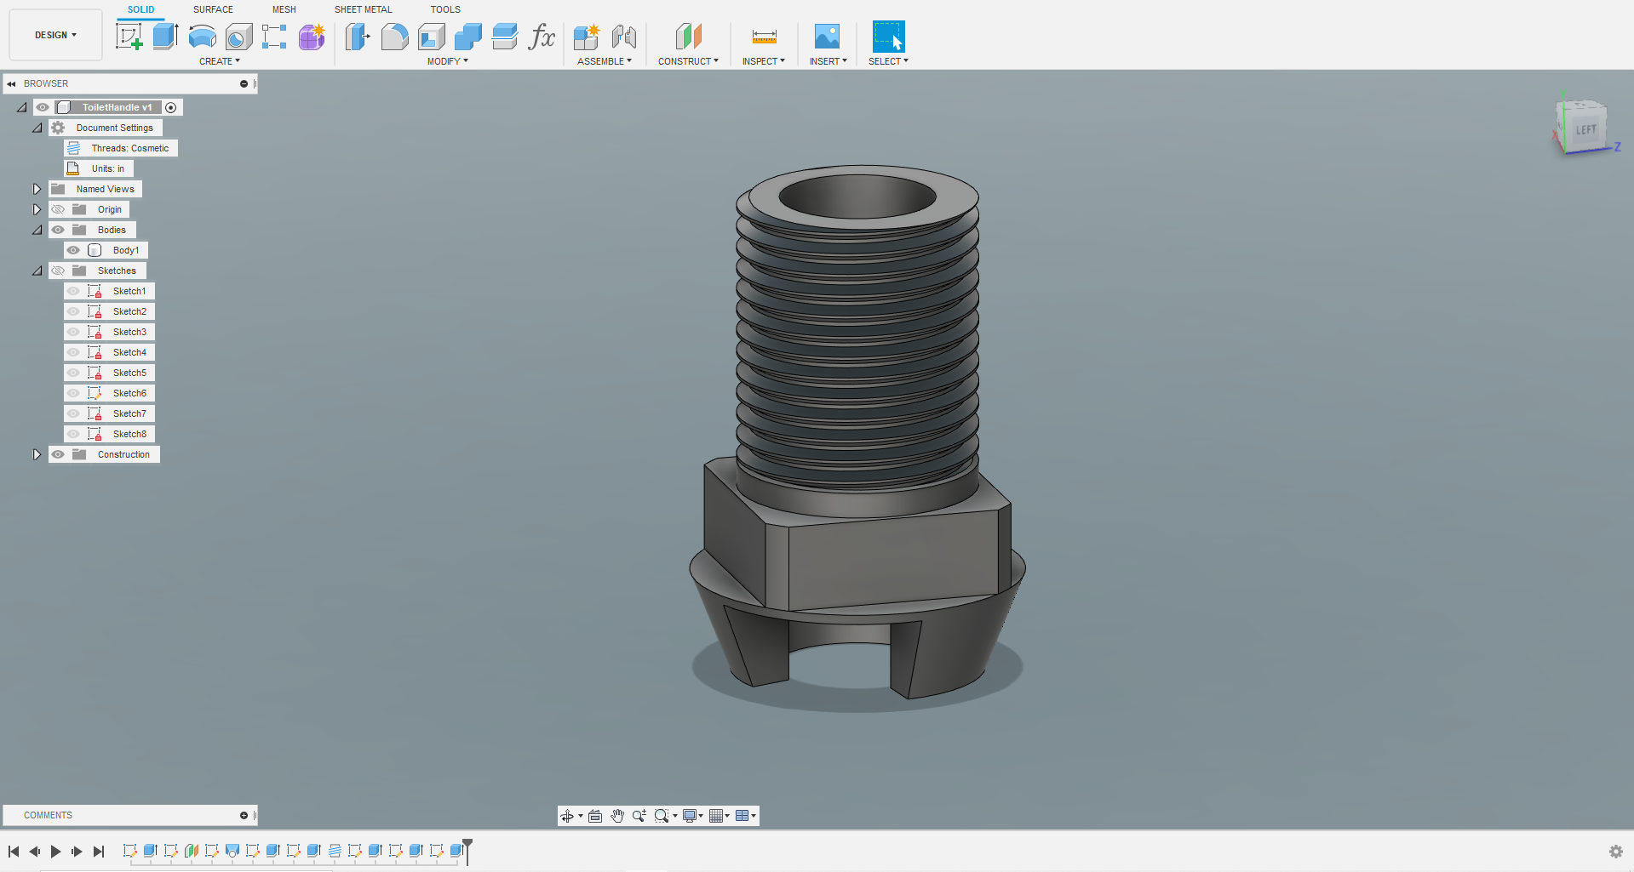The height and width of the screenshot is (872, 1634).
Task: Select the Zoom tool
Action: 639,816
